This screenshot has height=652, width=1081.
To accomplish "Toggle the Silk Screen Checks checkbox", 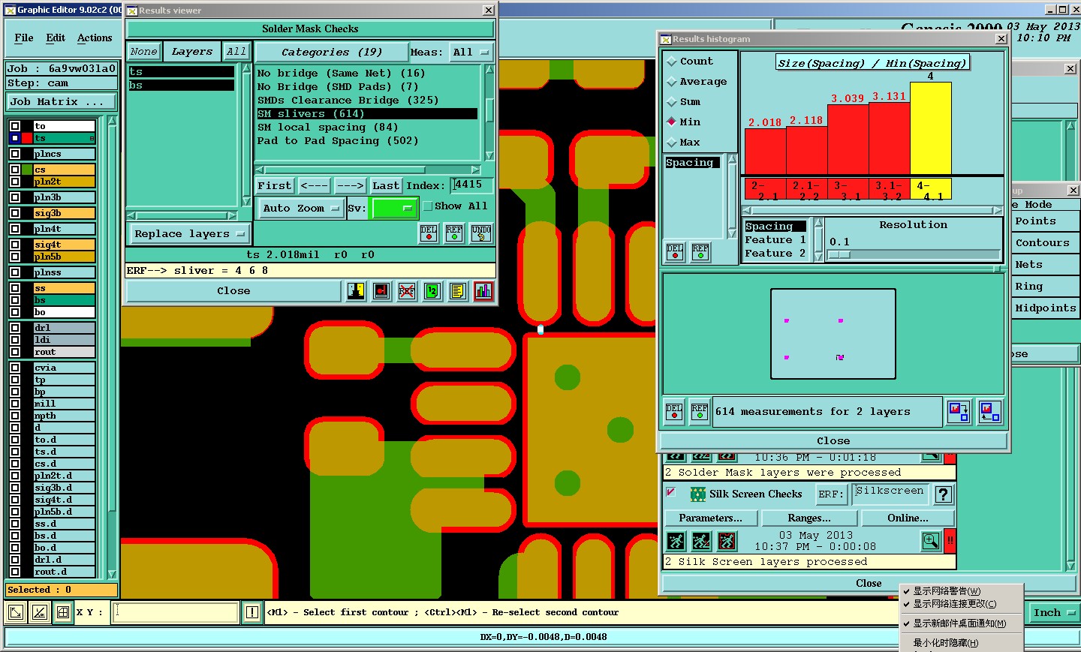I will pyautogui.click(x=671, y=492).
